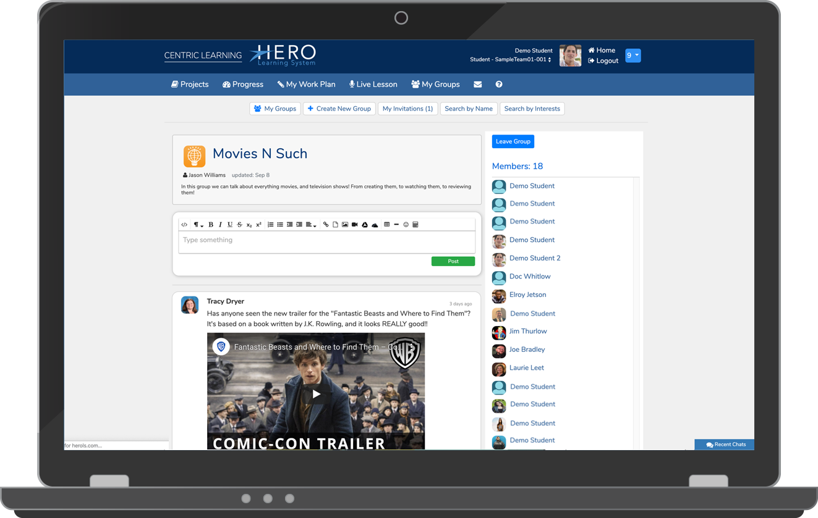Image resolution: width=818 pixels, height=518 pixels.
Task: Open My Work Plan in navigation
Action: [306, 85]
